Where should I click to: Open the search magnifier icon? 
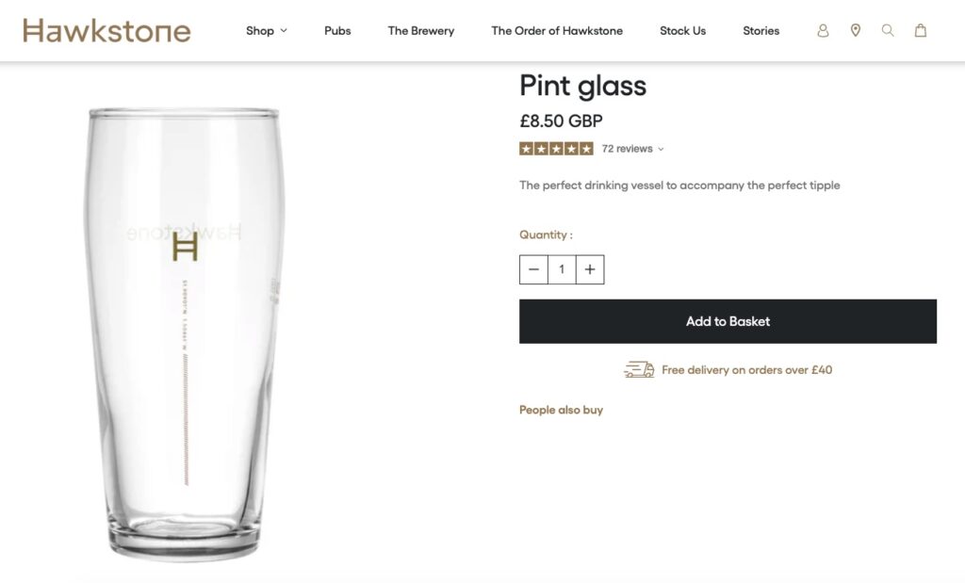887,30
